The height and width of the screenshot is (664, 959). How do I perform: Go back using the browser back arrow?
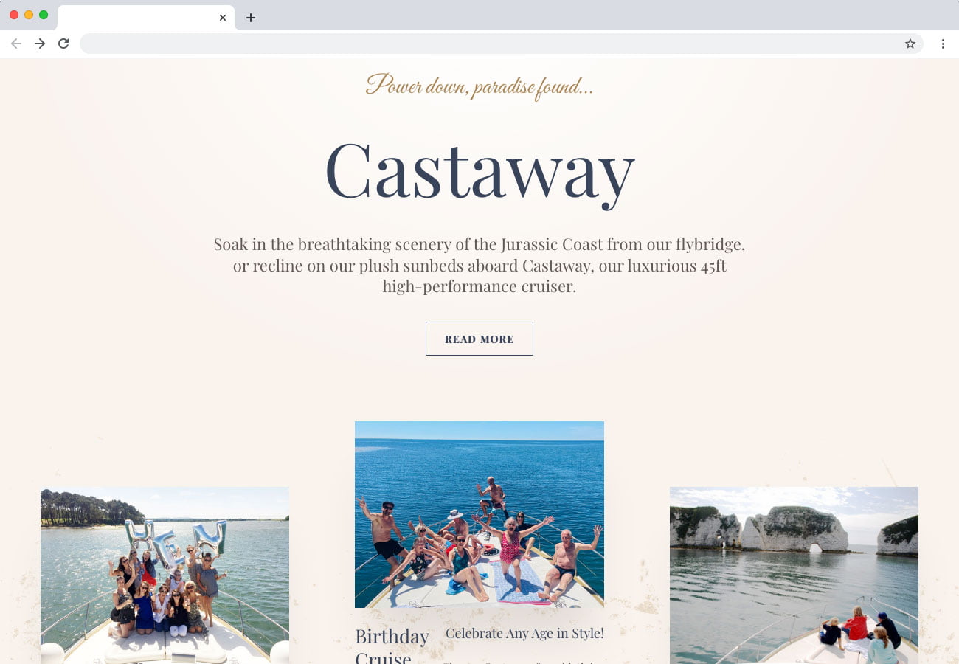tap(16, 44)
